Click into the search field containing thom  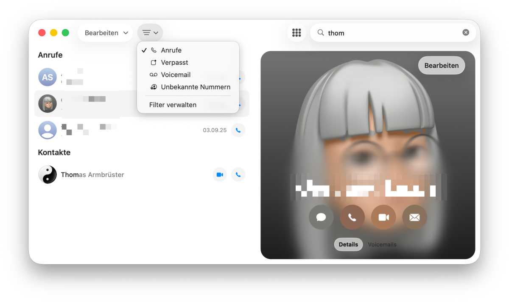390,33
